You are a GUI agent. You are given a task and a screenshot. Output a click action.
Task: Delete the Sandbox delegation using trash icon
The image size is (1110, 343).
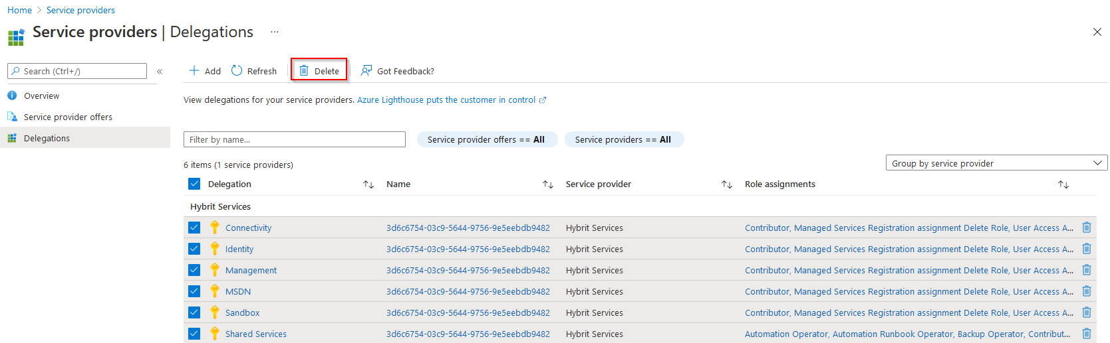[1087, 312]
